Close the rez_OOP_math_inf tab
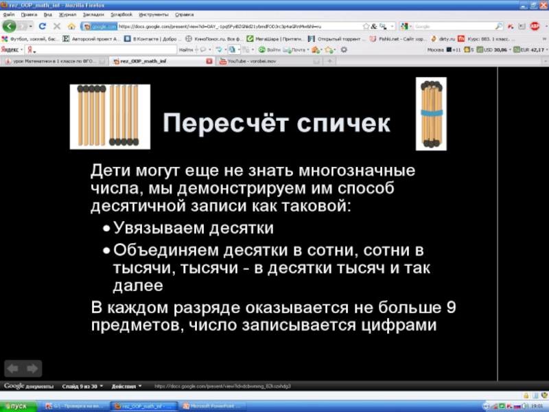 pos(209,61)
